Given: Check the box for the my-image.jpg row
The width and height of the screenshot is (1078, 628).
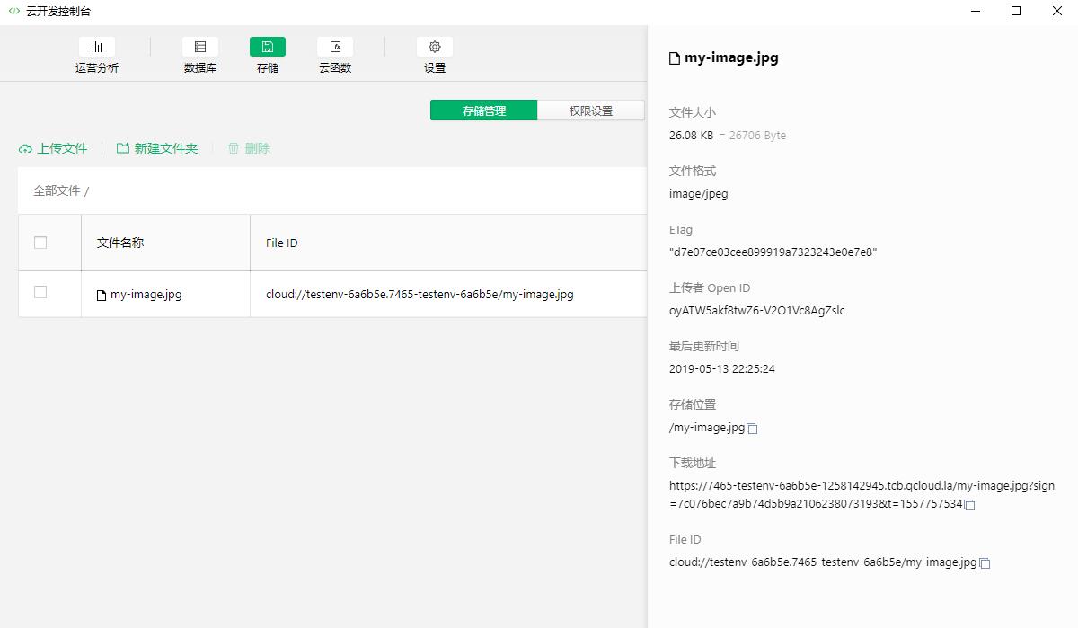Looking at the screenshot, I should pos(40,293).
